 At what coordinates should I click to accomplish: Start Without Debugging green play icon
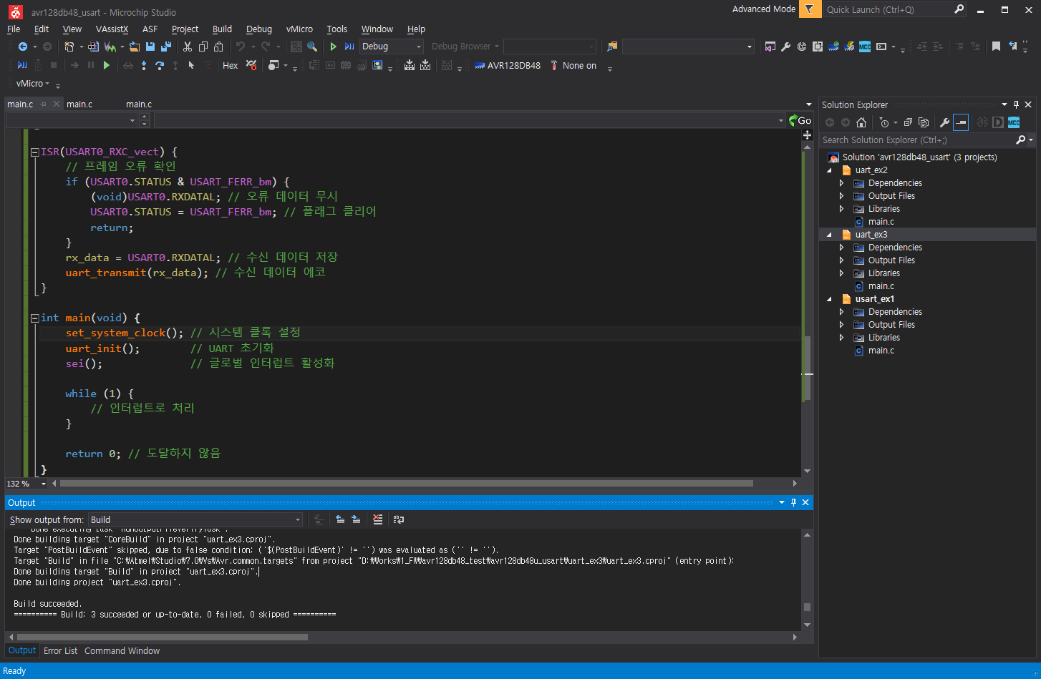click(x=333, y=47)
